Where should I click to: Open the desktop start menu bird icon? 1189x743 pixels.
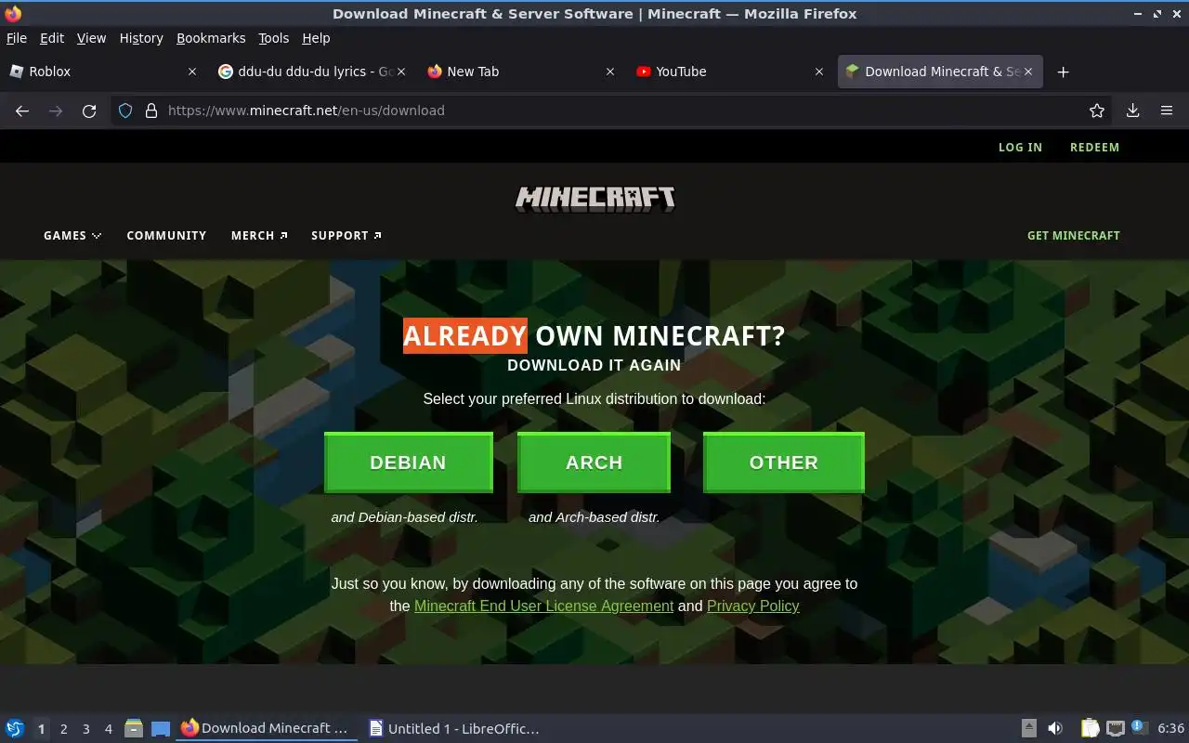pyautogui.click(x=15, y=728)
